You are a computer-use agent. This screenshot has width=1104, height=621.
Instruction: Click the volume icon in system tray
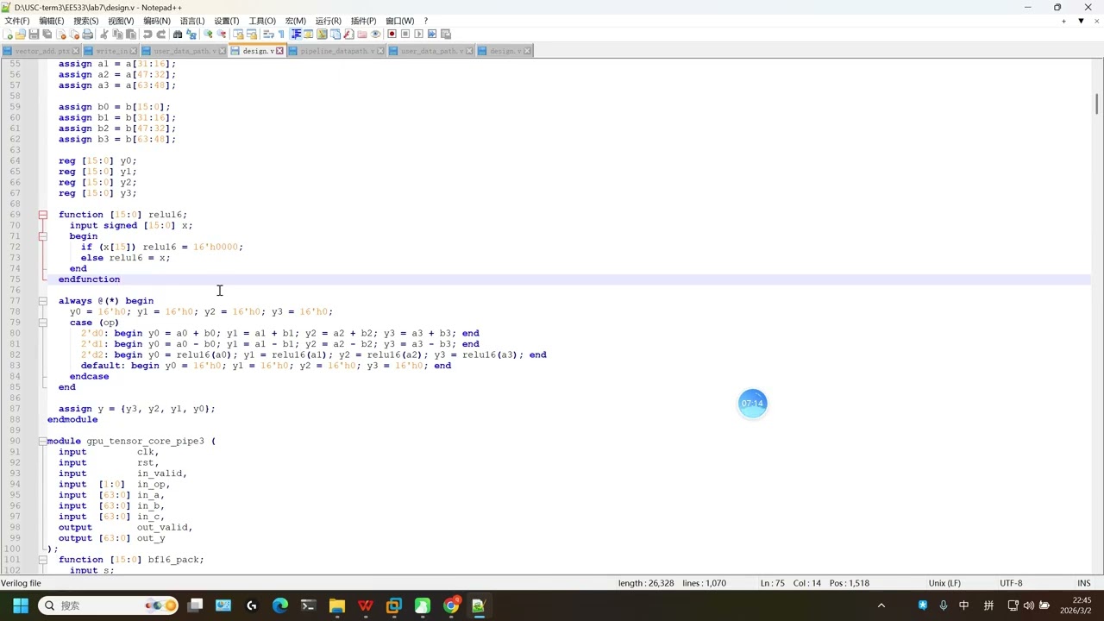click(x=1028, y=605)
